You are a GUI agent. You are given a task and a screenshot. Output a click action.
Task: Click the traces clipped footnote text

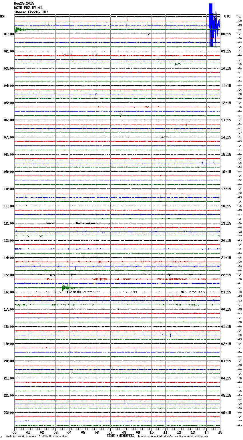pos(173,436)
